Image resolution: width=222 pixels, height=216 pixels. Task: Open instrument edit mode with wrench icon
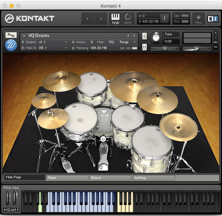pos(11,35)
